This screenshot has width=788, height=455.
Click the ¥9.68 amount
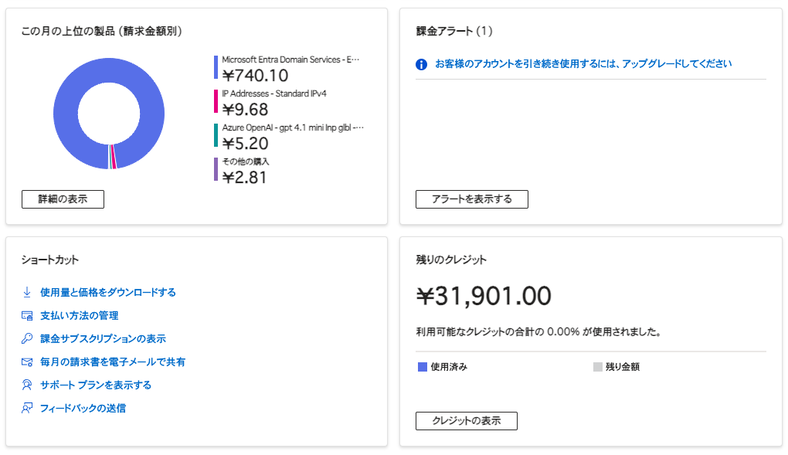click(245, 110)
